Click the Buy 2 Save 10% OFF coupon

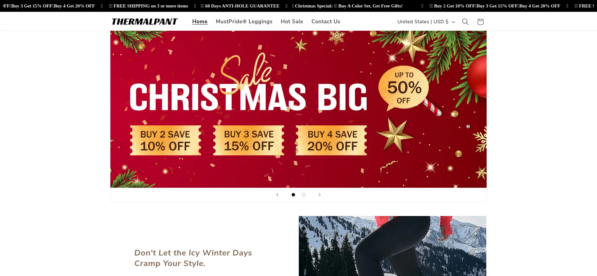coord(165,140)
